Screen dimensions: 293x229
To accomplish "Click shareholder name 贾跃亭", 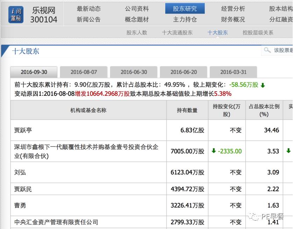I will 23,130.
